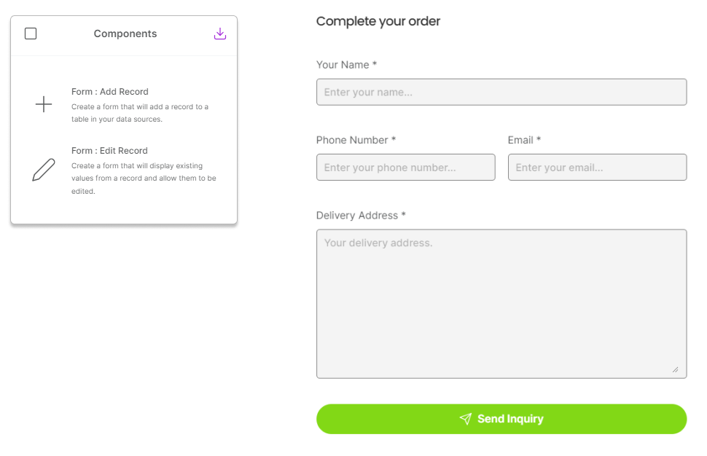Click the 'Your Name *' label
The height and width of the screenshot is (456, 707).
pyautogui.click(x=346, y=65)
